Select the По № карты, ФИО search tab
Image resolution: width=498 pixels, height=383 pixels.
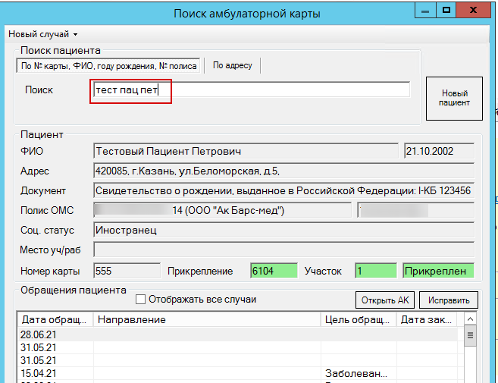tap(108, 66)
